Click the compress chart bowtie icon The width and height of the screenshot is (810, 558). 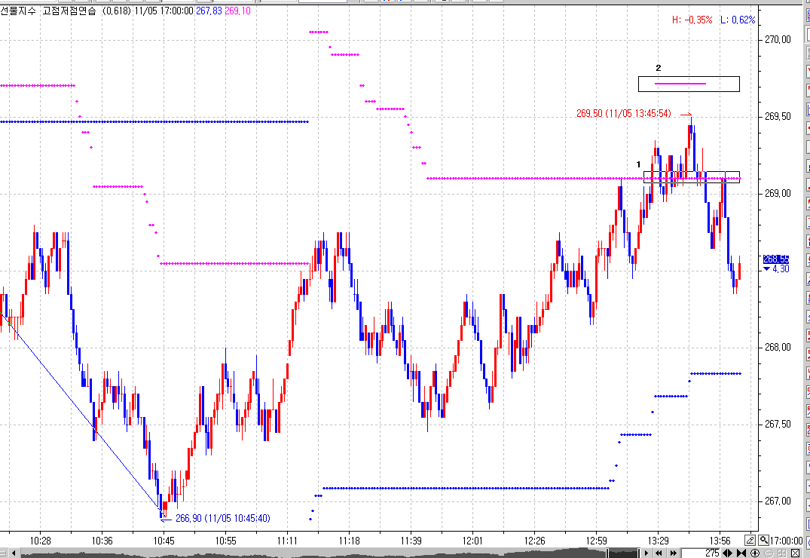[x=741, y=553]
